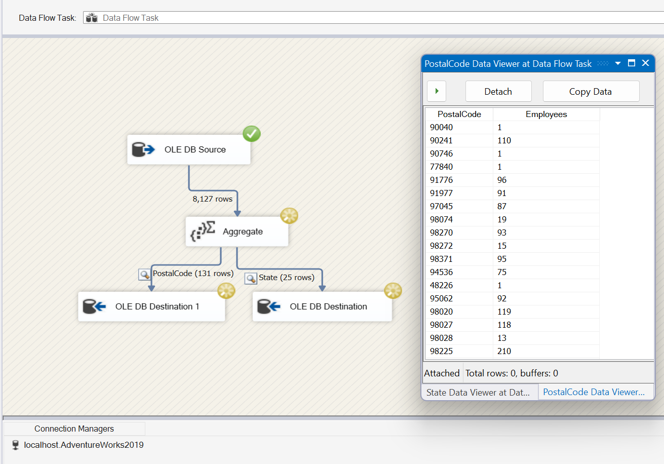Viewport: 664px width, 464px height.
Task: Click the green play continue button
Action: (437, 91)
